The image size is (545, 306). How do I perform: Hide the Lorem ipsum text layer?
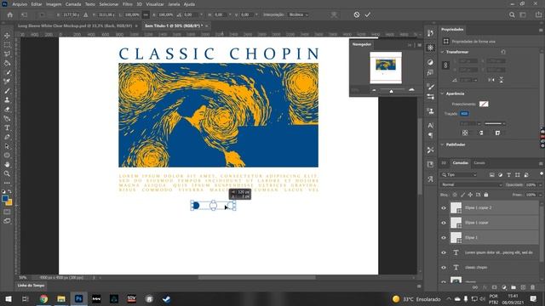tap(444, 252)
